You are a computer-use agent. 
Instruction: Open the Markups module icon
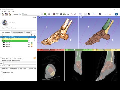(x=72, y=14)
